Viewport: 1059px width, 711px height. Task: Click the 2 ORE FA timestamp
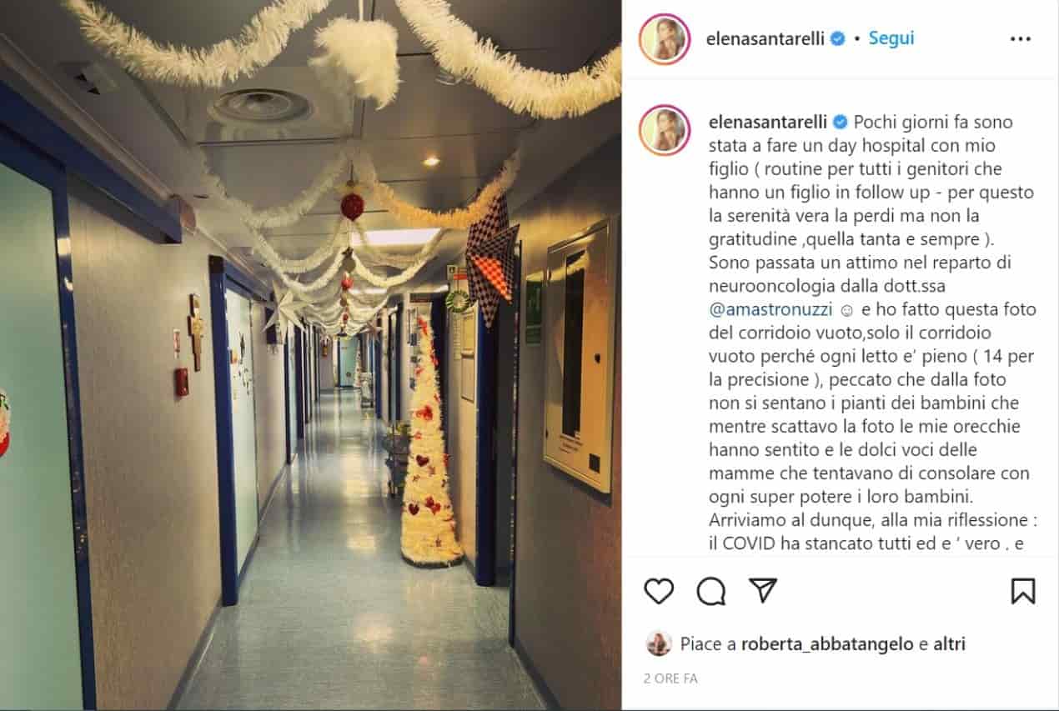pyautogui.click(x=670, y=678)
